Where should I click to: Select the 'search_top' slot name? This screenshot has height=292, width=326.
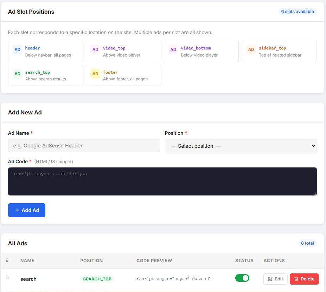38,72
